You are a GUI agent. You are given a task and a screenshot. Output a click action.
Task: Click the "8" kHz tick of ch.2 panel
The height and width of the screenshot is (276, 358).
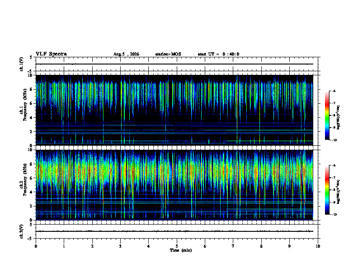point(32,164)
